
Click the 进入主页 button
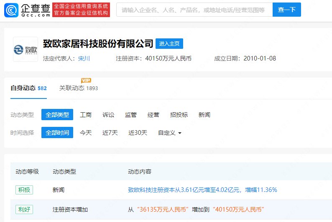click(169, 43)
